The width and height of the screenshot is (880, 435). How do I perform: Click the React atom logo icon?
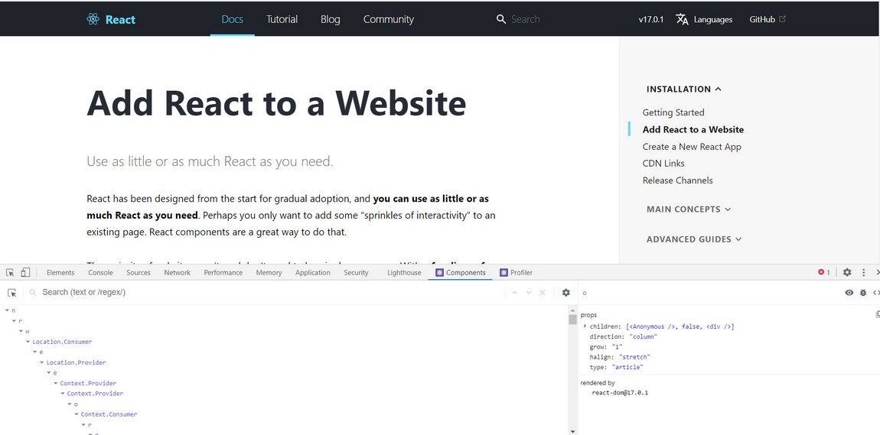(93, 19)
